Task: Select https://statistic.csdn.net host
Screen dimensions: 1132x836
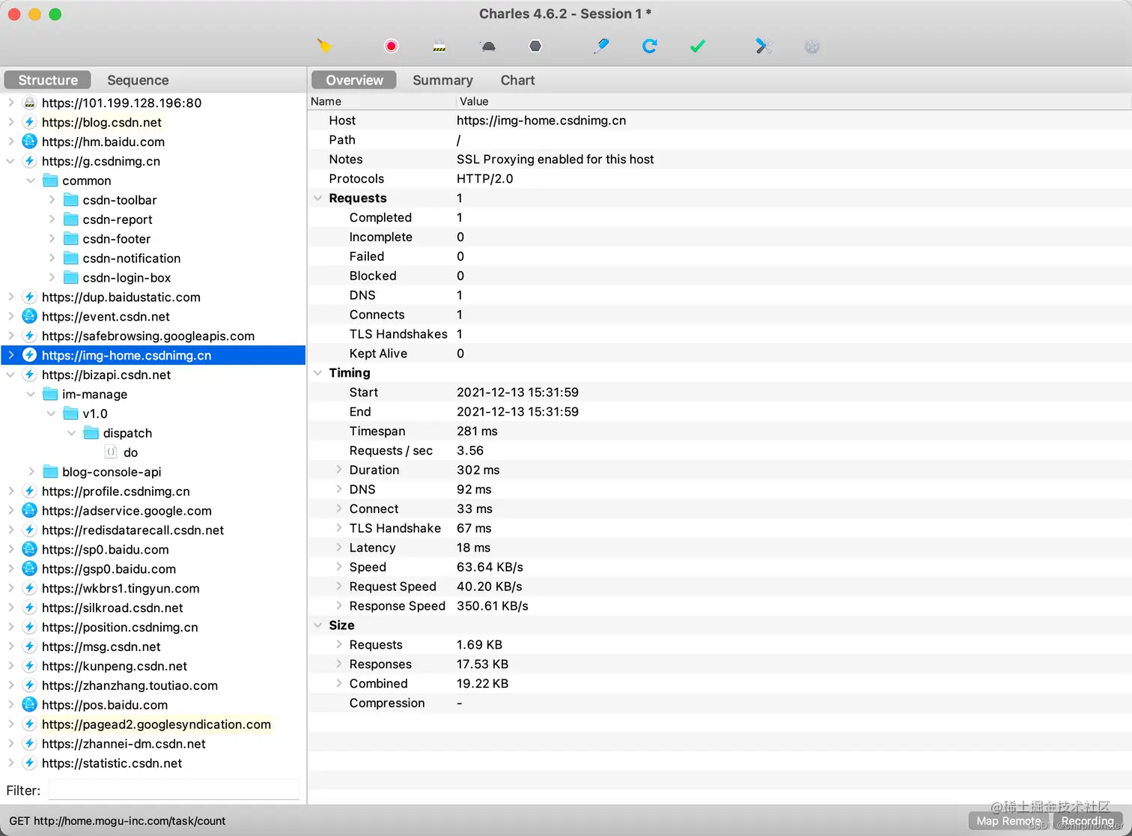Action: pos(112,763)
